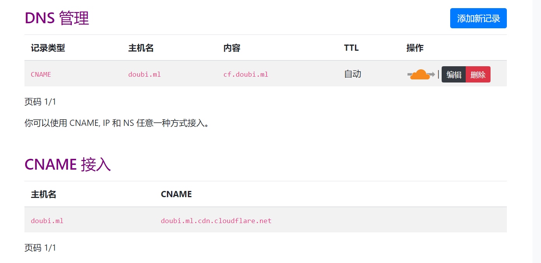Select doubi.ml.cdn.cloudflare.net CNAME target
Screen dimensions: 541x263
point(216,221)
